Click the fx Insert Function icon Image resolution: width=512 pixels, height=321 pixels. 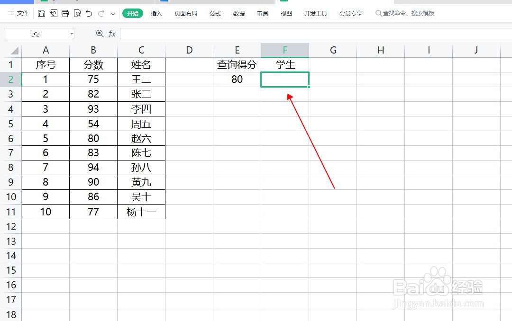click(112, 34)
